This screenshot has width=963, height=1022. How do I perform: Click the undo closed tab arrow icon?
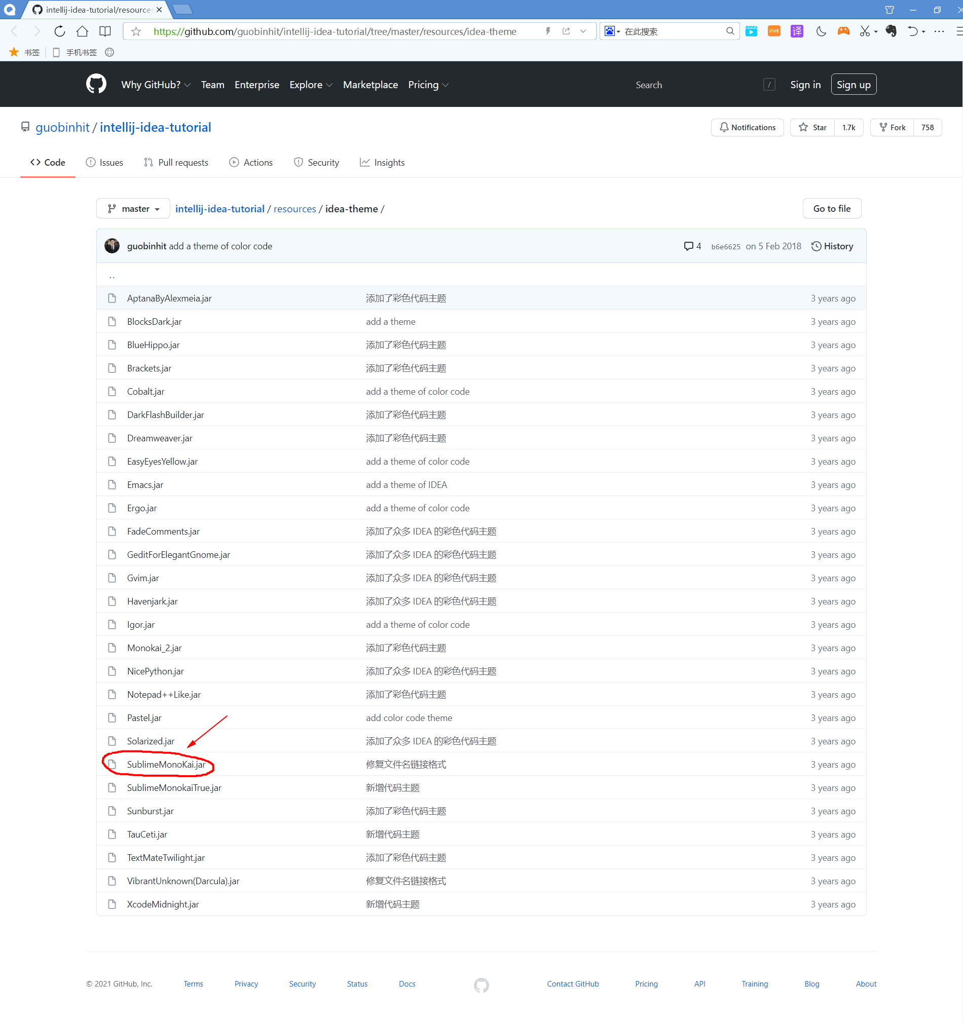tap(912, 31)
